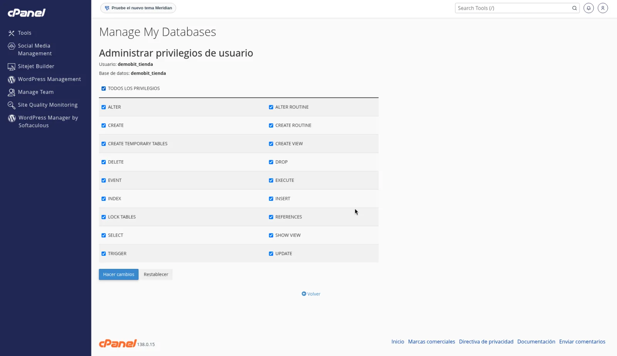Viewport: 617px width, 356px height.
Task: Uncheck the EXECUTE privilege
Action: (271, 180)
